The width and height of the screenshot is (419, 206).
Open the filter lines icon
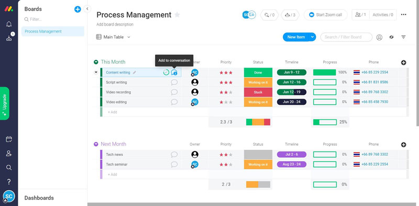coord(403,37)
